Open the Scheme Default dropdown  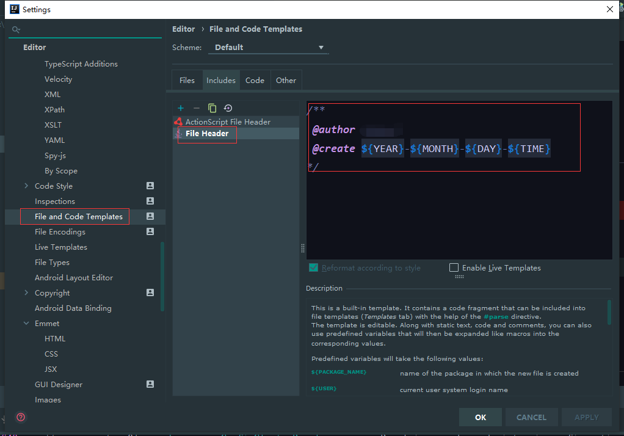[x=268, y=48]
